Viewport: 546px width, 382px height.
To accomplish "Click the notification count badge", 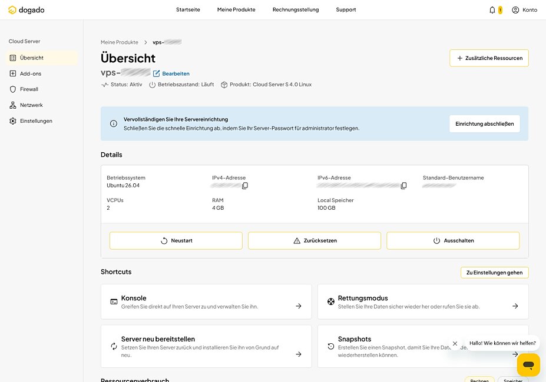I will tap(501, 10).
